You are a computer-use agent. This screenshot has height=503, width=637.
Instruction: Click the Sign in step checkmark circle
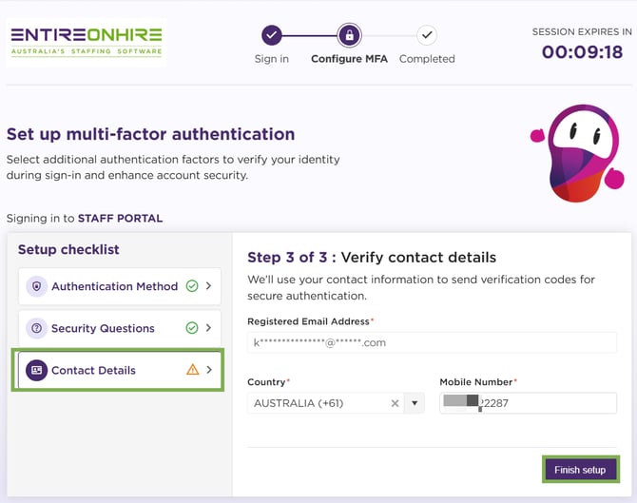tap(272, 36)
